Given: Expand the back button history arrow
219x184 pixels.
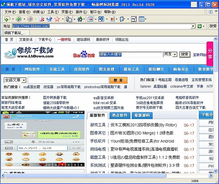Looking at the screenshot, I should tap(24, 19).
